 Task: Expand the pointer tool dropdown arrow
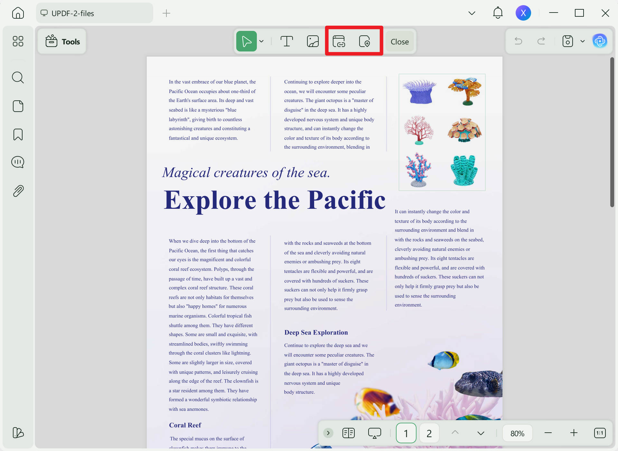coord(261,41)
